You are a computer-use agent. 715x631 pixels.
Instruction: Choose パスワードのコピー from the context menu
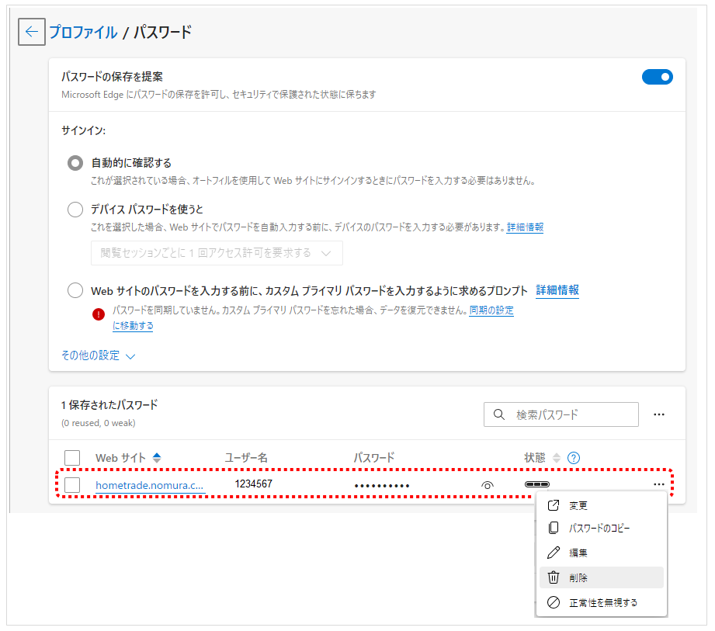600,528
